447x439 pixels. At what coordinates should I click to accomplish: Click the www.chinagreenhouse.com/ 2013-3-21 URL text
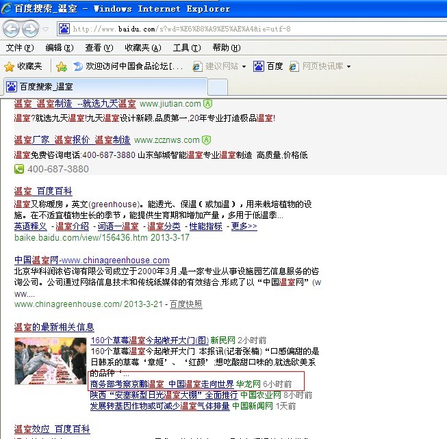pos(88,304)
